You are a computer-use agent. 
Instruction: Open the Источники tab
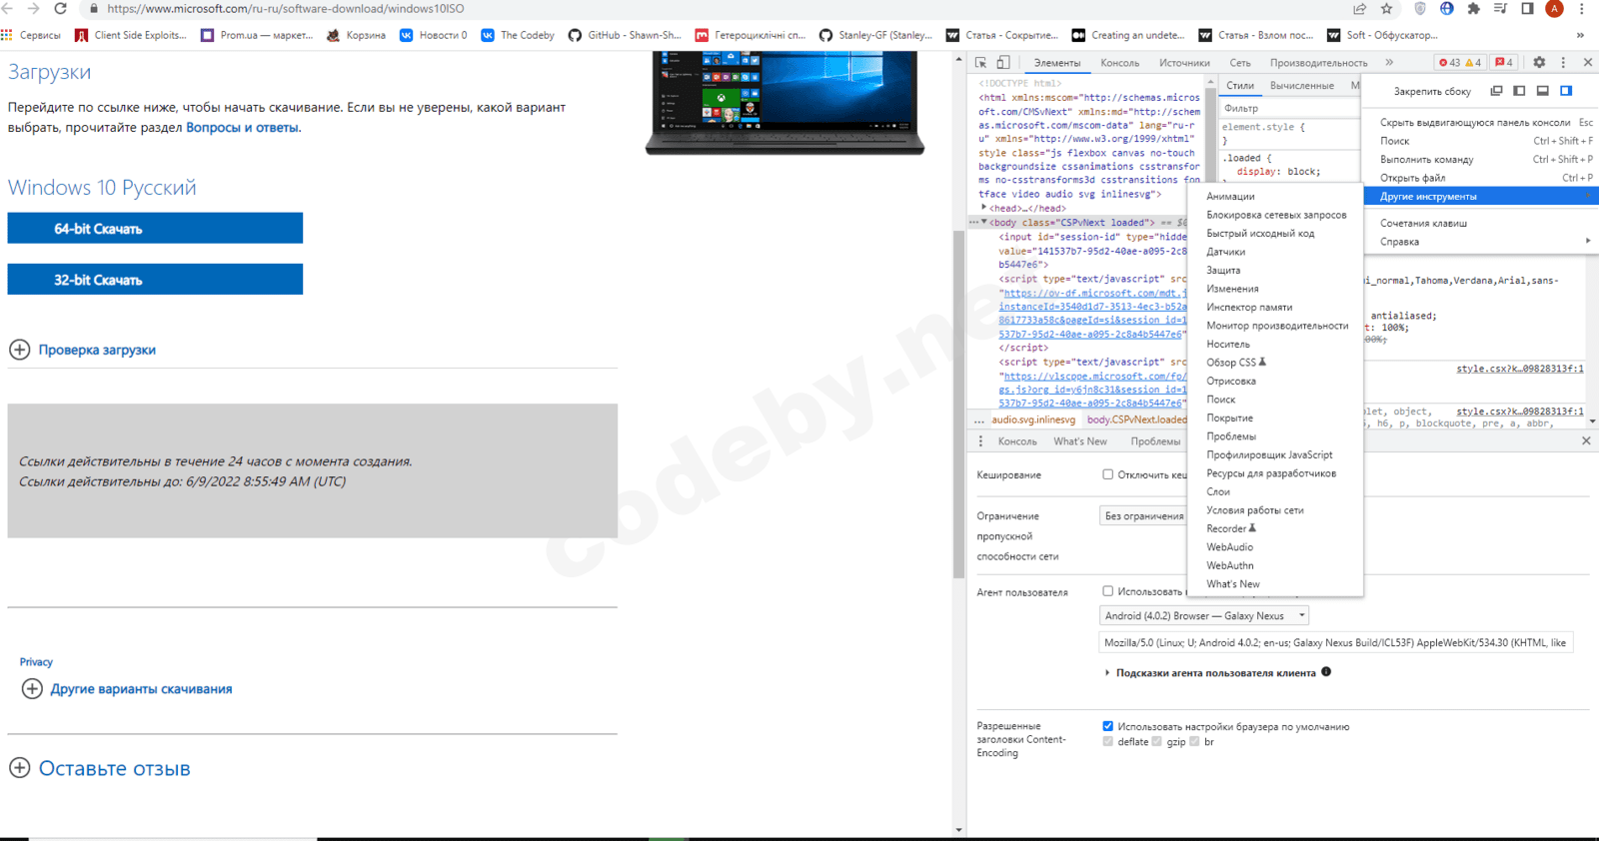pyautogui.click(x=1184, y=63)
